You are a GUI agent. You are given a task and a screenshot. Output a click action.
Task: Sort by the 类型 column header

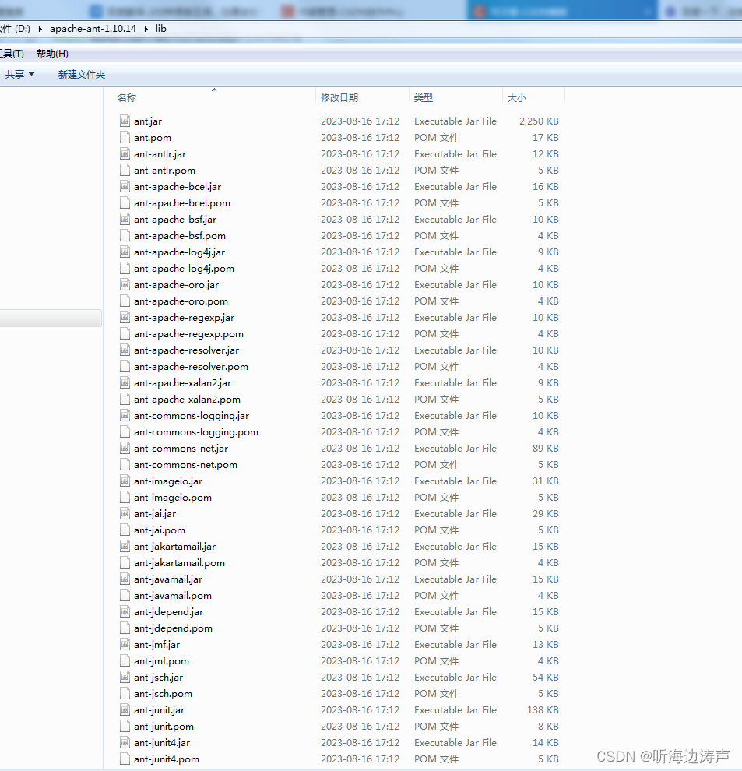click(x=424, y=98)
